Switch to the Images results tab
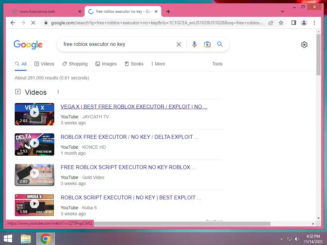327x245 pixels. 106,64
